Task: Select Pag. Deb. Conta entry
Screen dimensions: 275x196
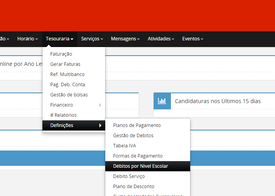Action: click(x=68, y=85)
